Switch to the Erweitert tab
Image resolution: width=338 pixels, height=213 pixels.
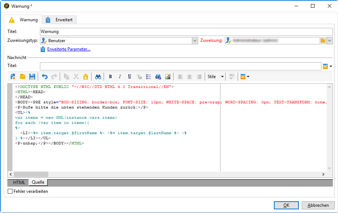[x=59, y=20]
